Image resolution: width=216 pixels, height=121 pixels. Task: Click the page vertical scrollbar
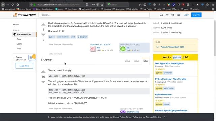coord(215,38)
